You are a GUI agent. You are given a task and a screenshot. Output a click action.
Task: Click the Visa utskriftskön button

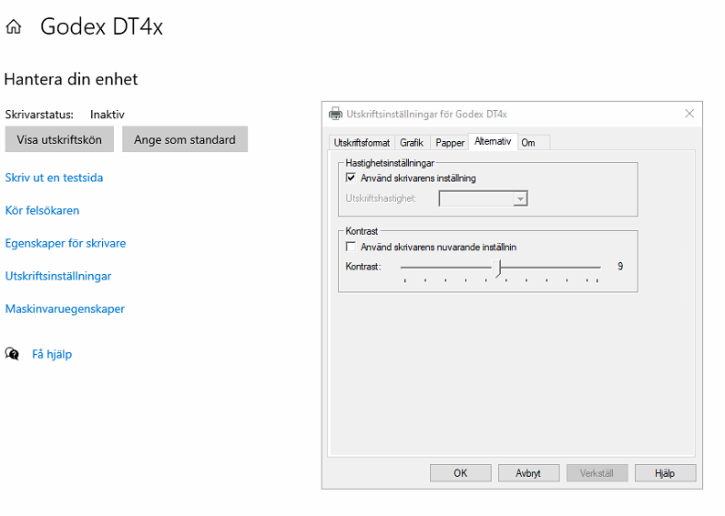59,139
